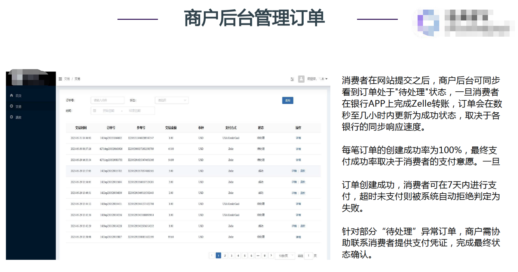Click the pagination ellipsis to jump pages
This screenshot has width=518, height=272.
258,256
